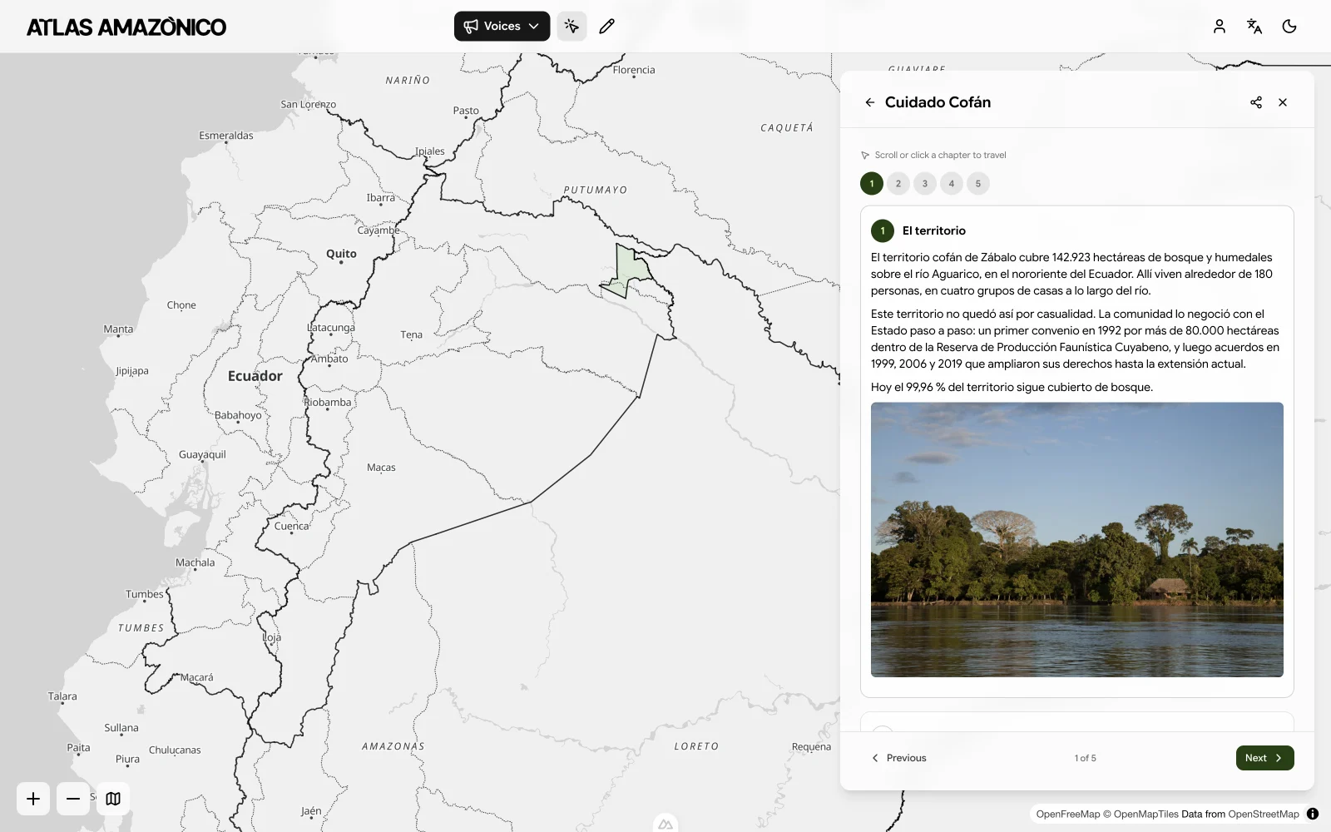
Task: Close the Cuidado Cofán panel
Action: [x=1283, y=102]
